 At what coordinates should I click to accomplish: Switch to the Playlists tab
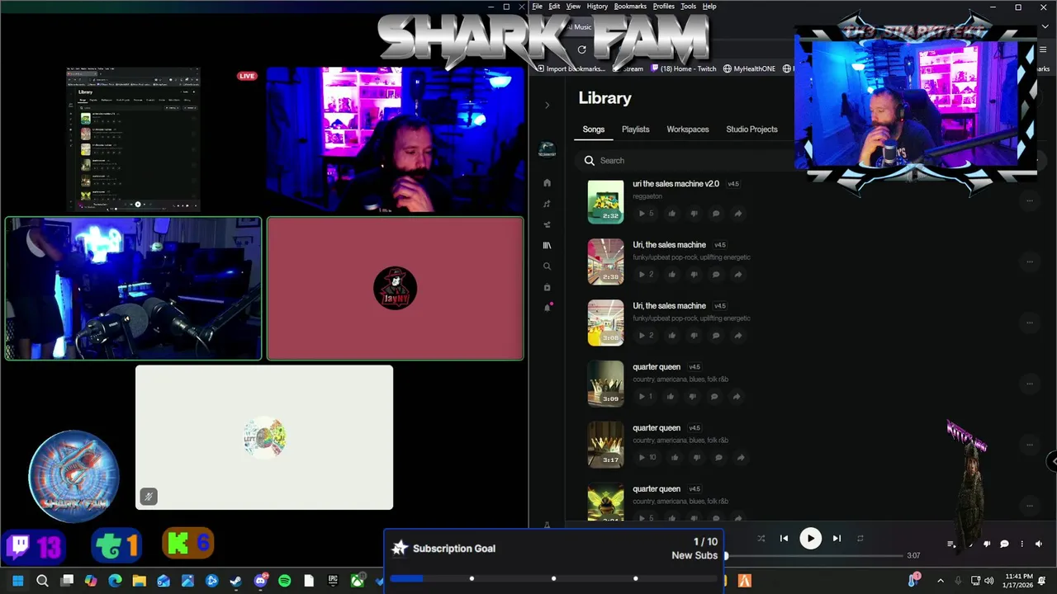636,130
